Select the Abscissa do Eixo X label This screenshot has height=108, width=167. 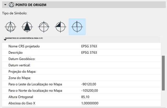pos(22,103)
